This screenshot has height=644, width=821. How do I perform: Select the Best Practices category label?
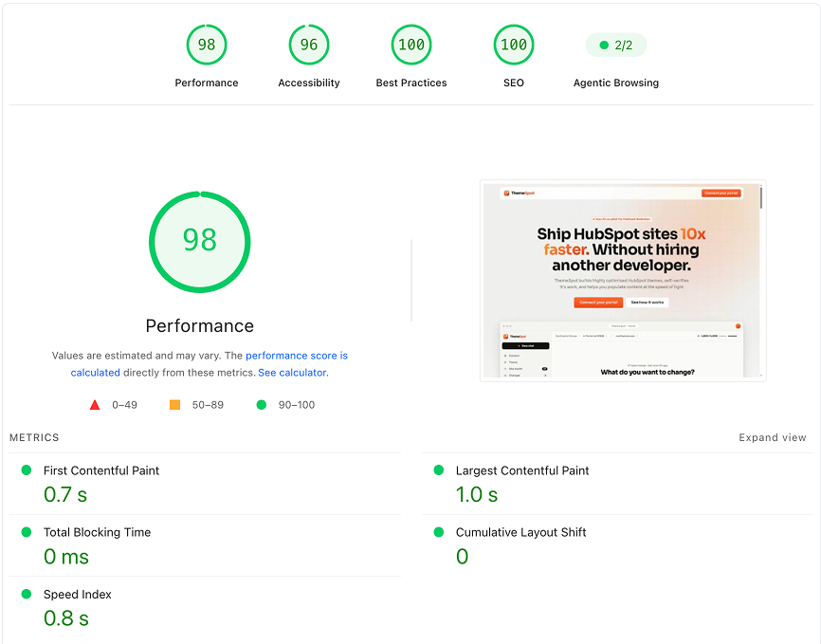(411, 83)
